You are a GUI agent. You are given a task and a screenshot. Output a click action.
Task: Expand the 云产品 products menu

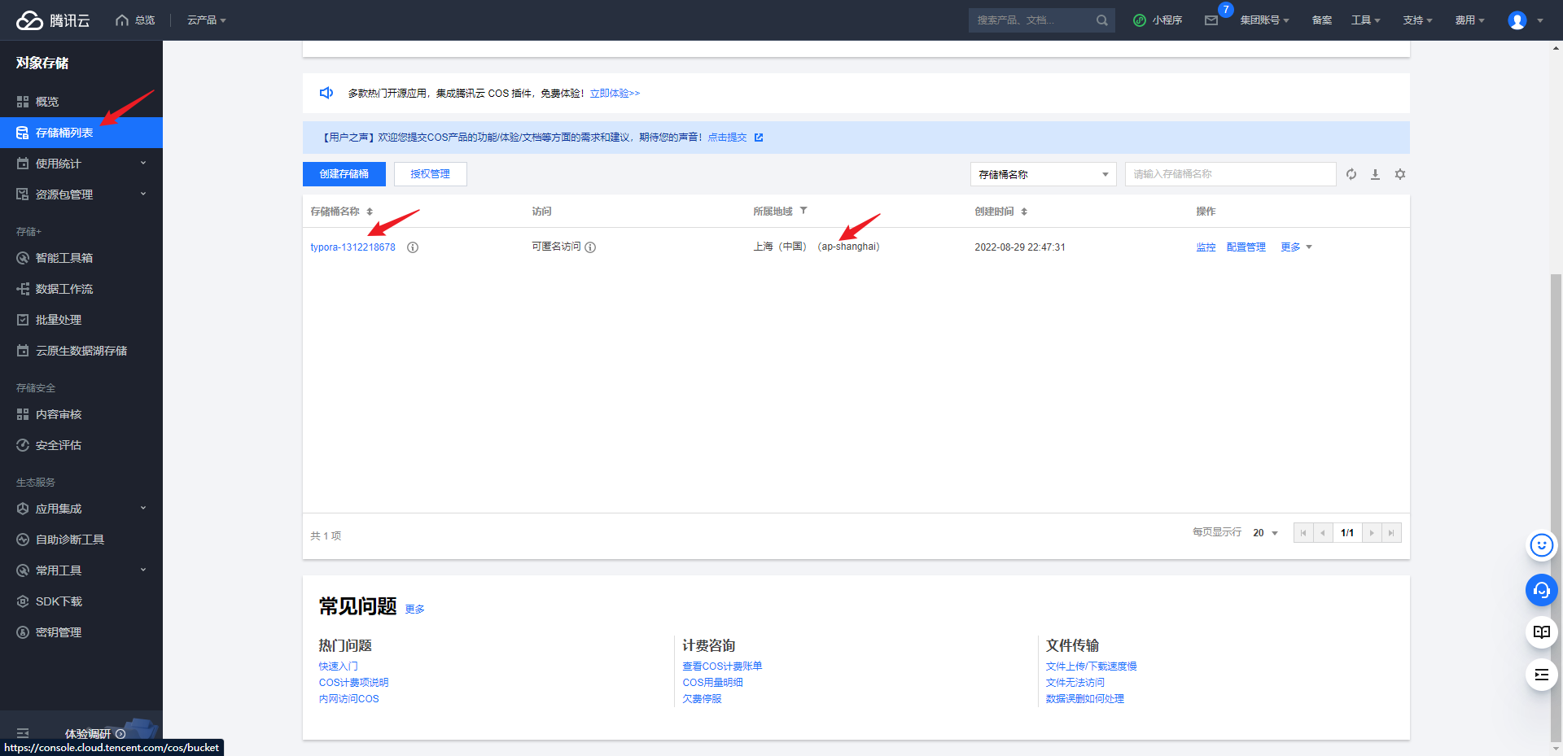click(x=207, y=20)
